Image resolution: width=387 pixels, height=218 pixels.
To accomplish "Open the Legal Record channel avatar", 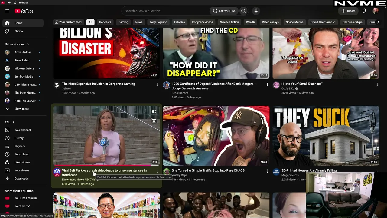I will point(167,85).
